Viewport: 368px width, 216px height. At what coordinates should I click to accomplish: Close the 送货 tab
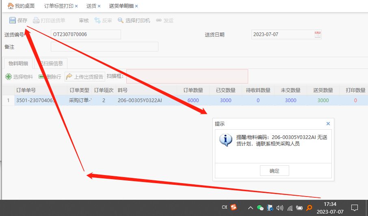99,6
